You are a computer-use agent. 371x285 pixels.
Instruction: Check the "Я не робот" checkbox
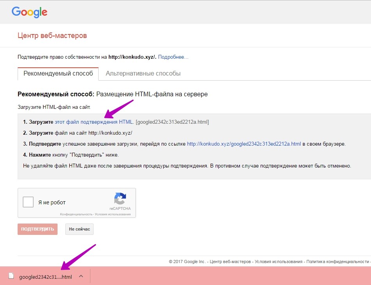point(28,202)
